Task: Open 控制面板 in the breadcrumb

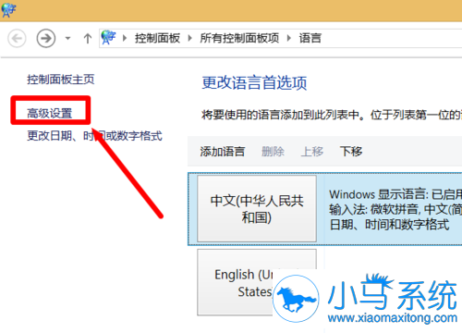Action: [157, 38]
